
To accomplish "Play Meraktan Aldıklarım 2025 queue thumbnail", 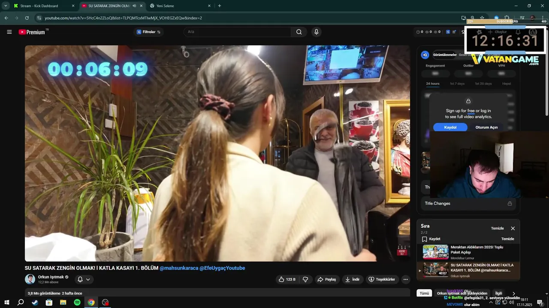I will 435,252.
